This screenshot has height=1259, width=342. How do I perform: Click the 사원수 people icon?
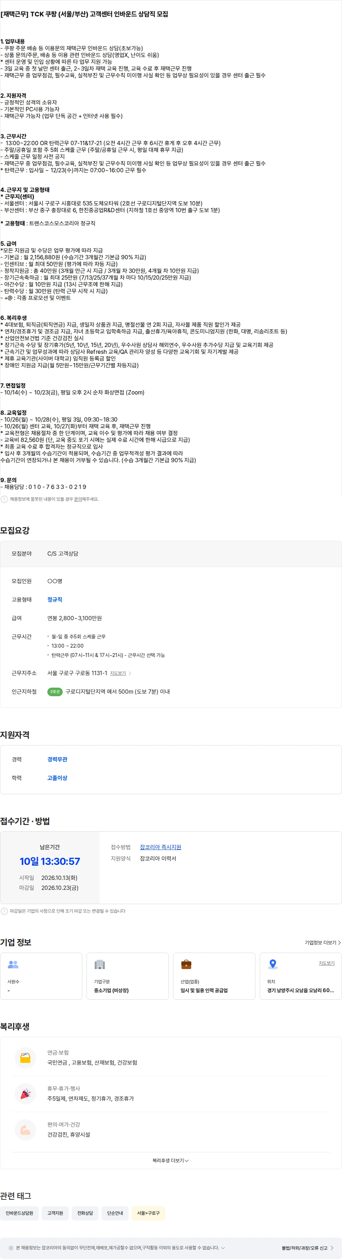coord(13,964)
